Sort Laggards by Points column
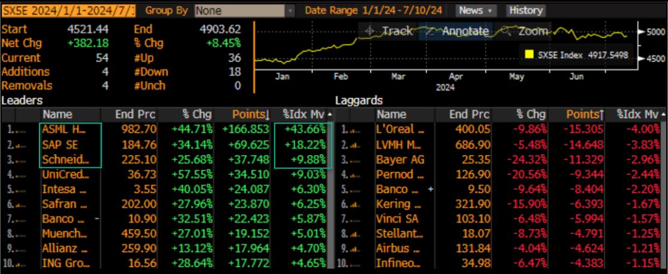 click(x=584, y=114)
